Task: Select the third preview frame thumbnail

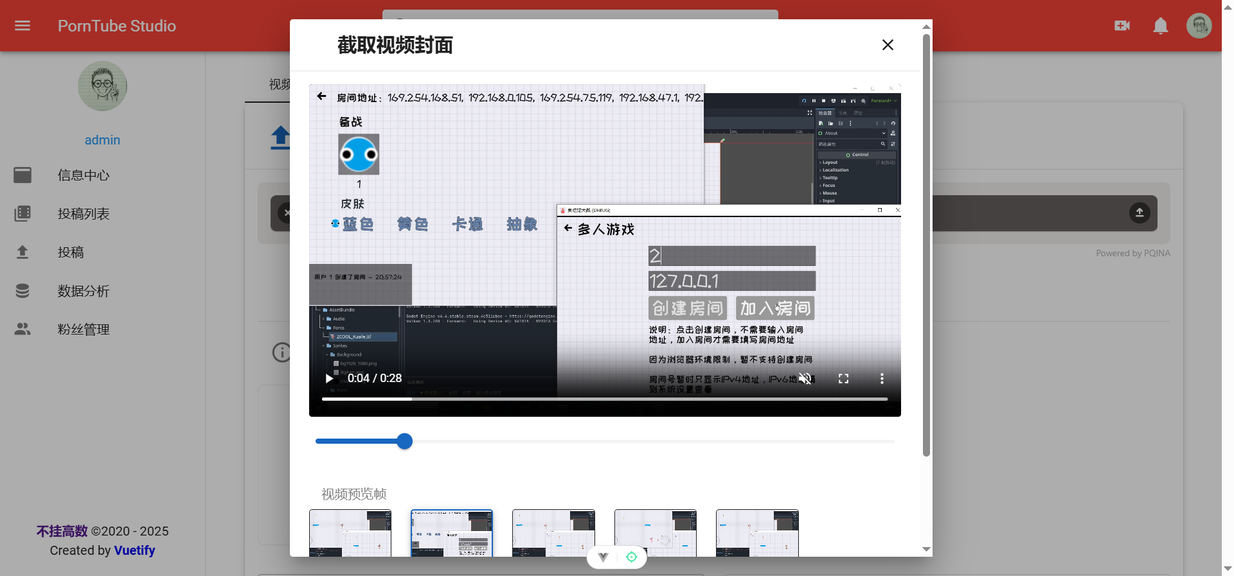Action: click(553, 533)
